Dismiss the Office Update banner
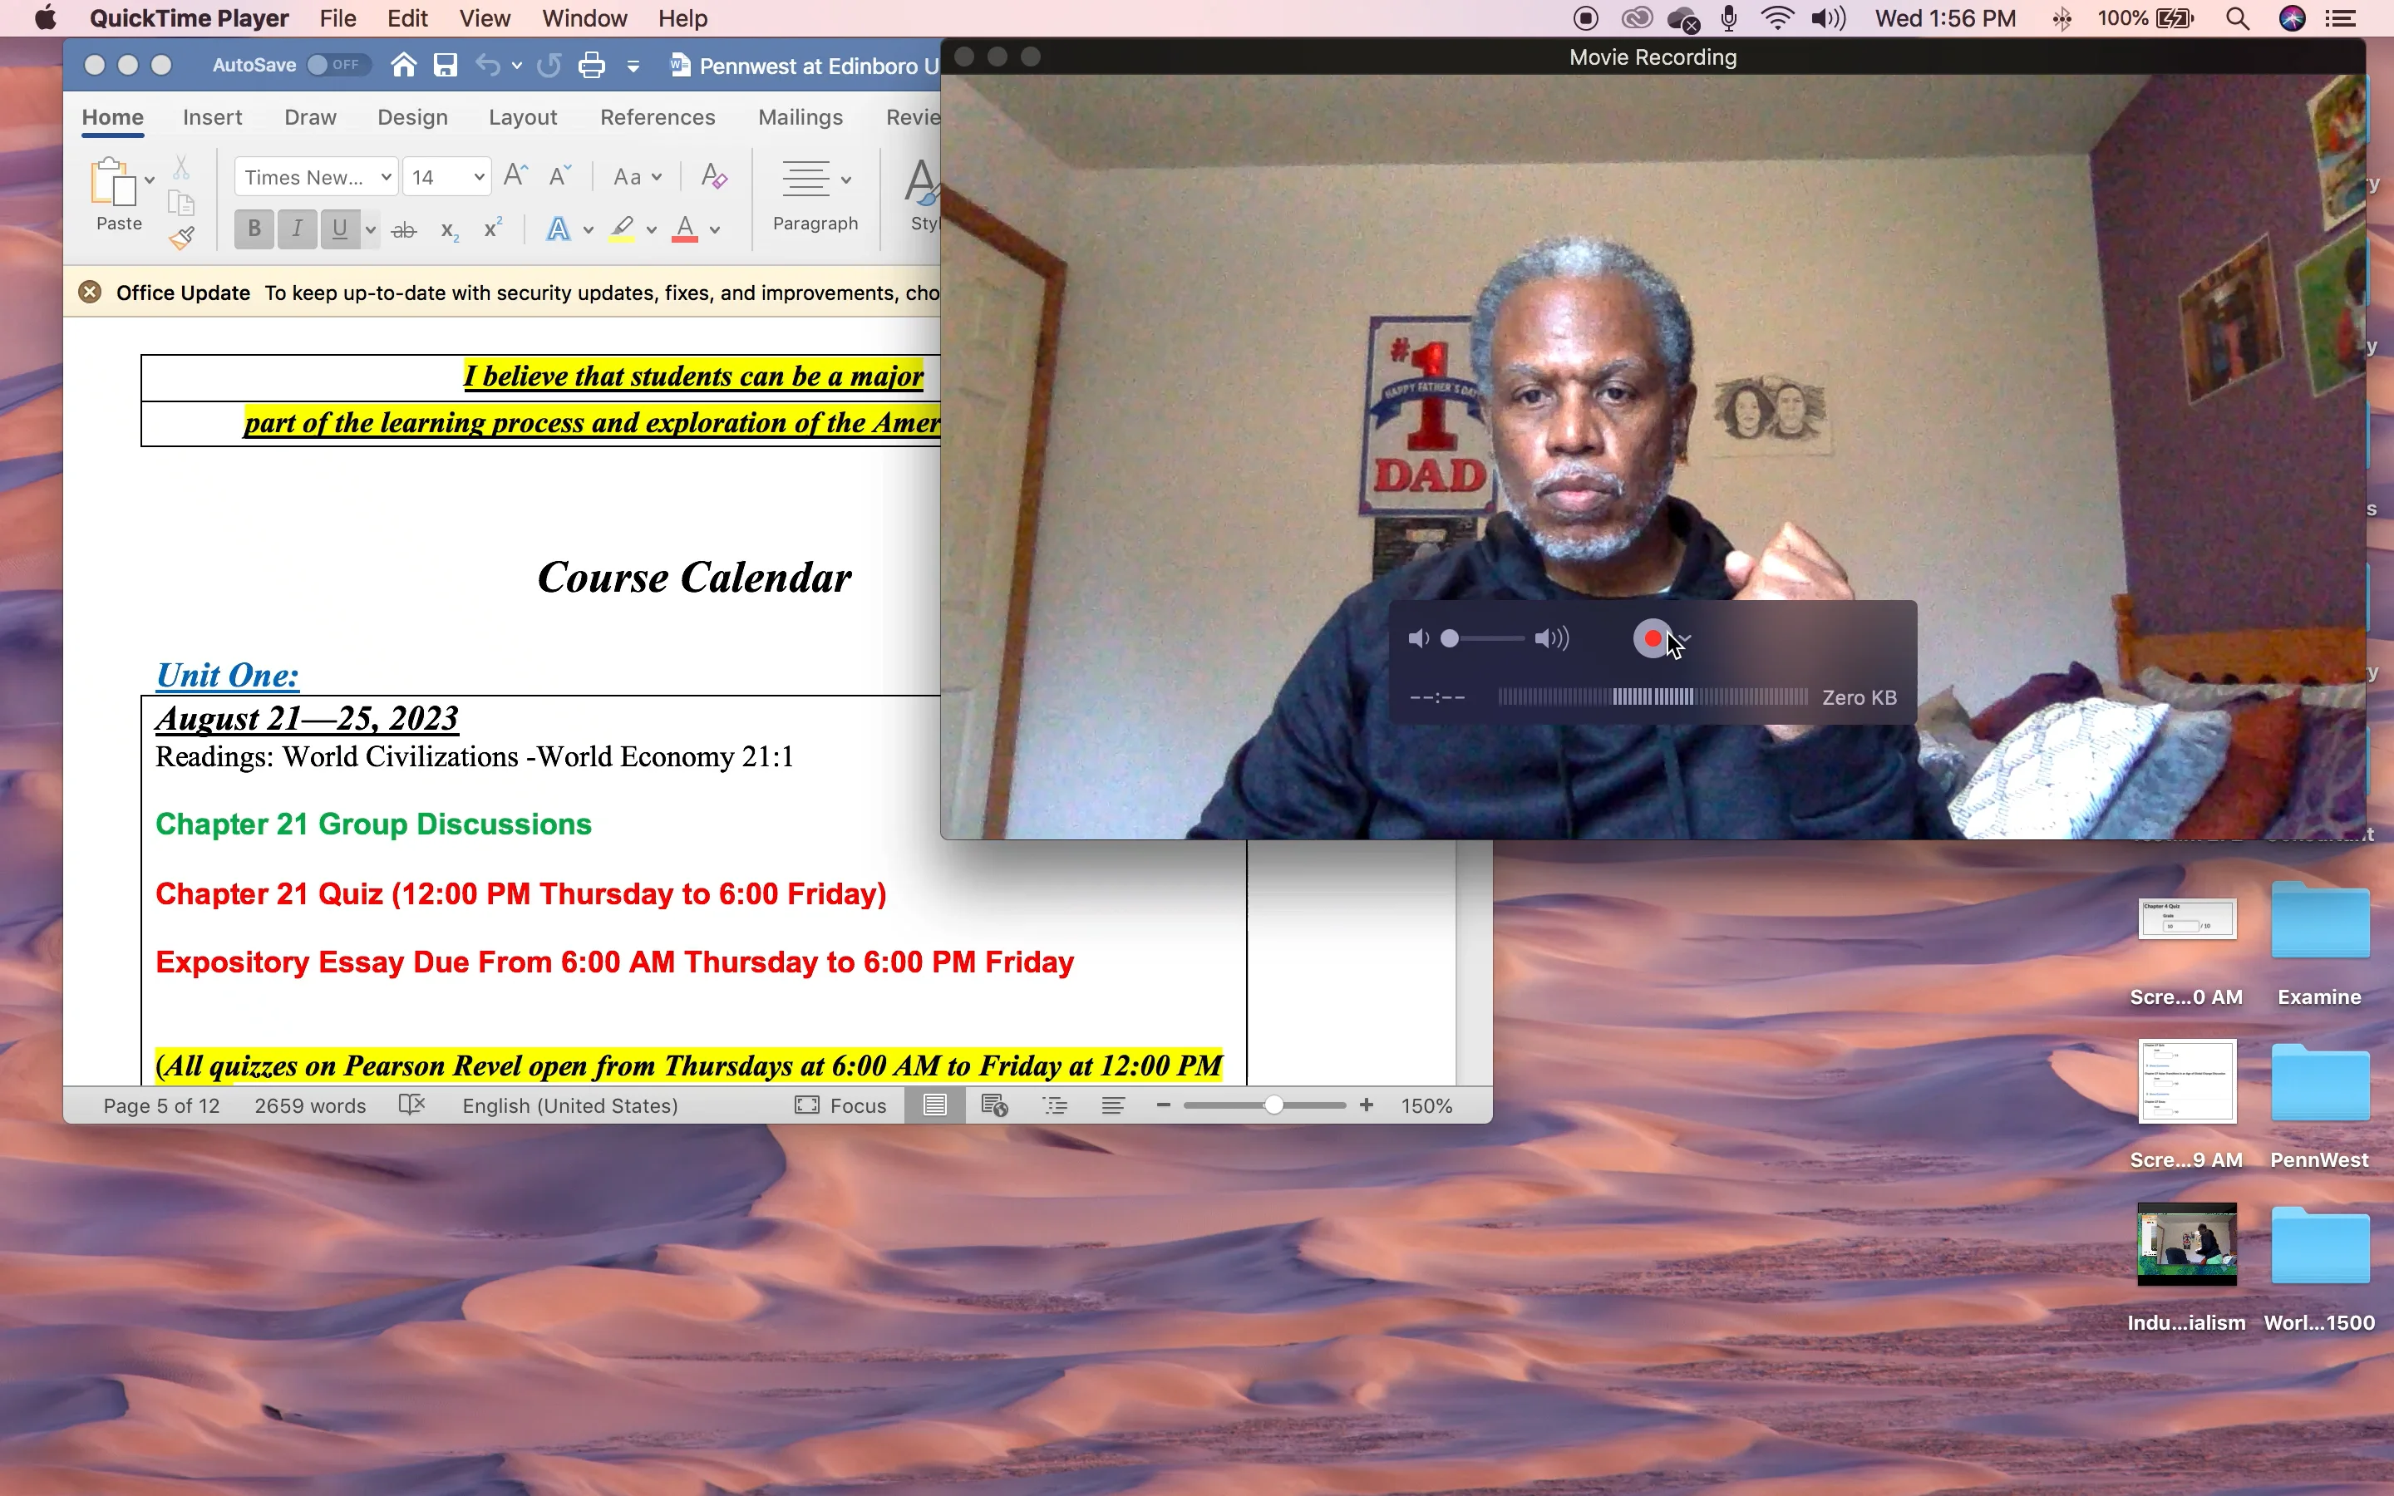The width and height of the screenshot is (2394, 1496). 90,292
